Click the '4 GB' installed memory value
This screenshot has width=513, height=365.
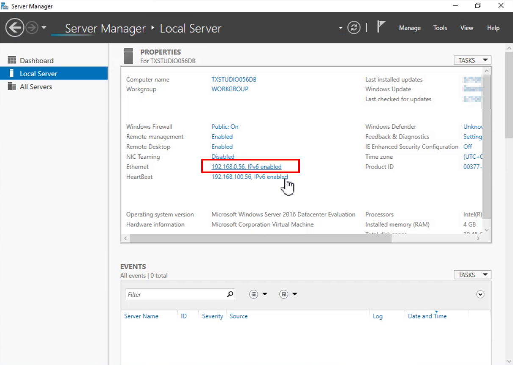[469, 224]
